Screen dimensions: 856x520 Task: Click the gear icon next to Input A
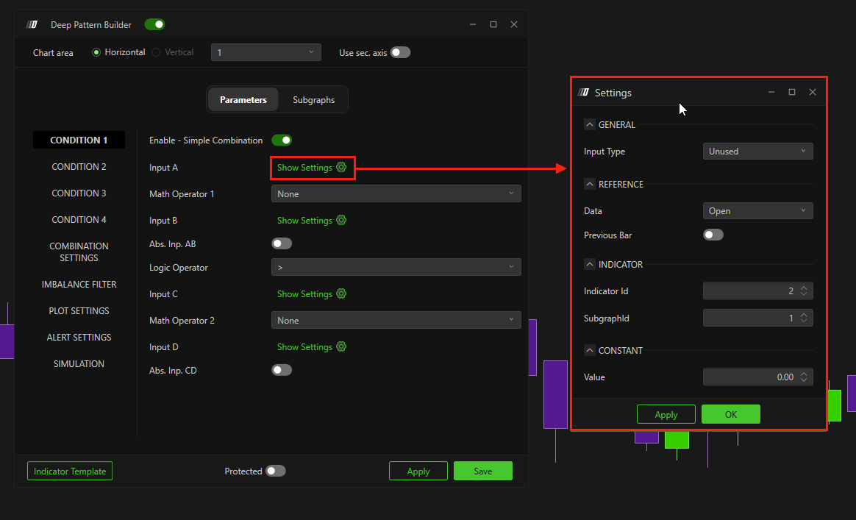tap(341, 168)
